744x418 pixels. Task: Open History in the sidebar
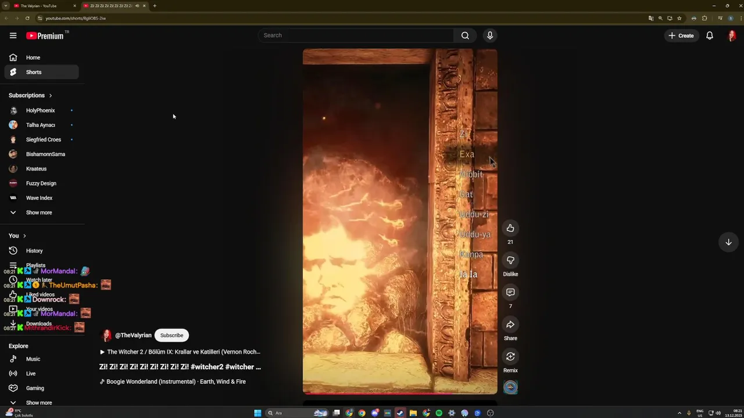(41, 251)
